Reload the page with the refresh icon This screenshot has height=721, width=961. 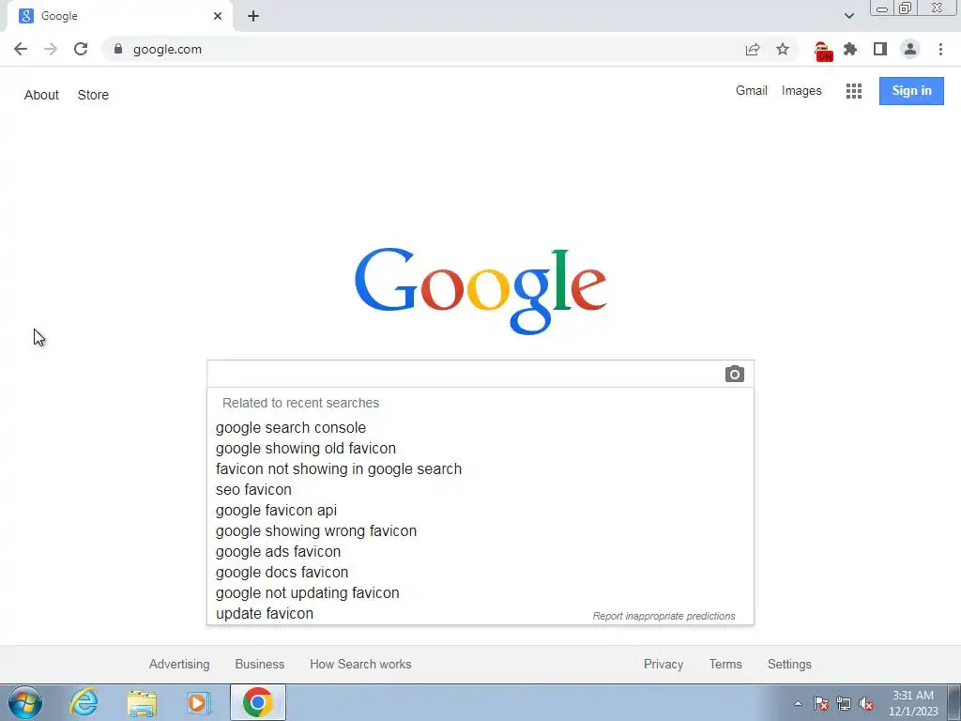click(81, 49)
